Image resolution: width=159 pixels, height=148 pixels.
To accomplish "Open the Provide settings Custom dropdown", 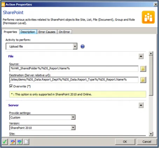I will click(73, 117).
